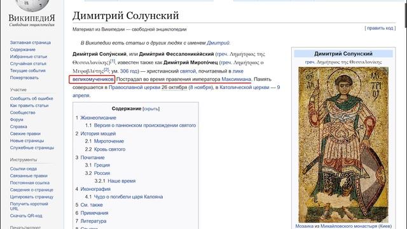Image resolution: width=407 pixels, height=229 pixels.
Task: Click Скачать QR-код
Action: pyautogui.click(x=26, y=216)
